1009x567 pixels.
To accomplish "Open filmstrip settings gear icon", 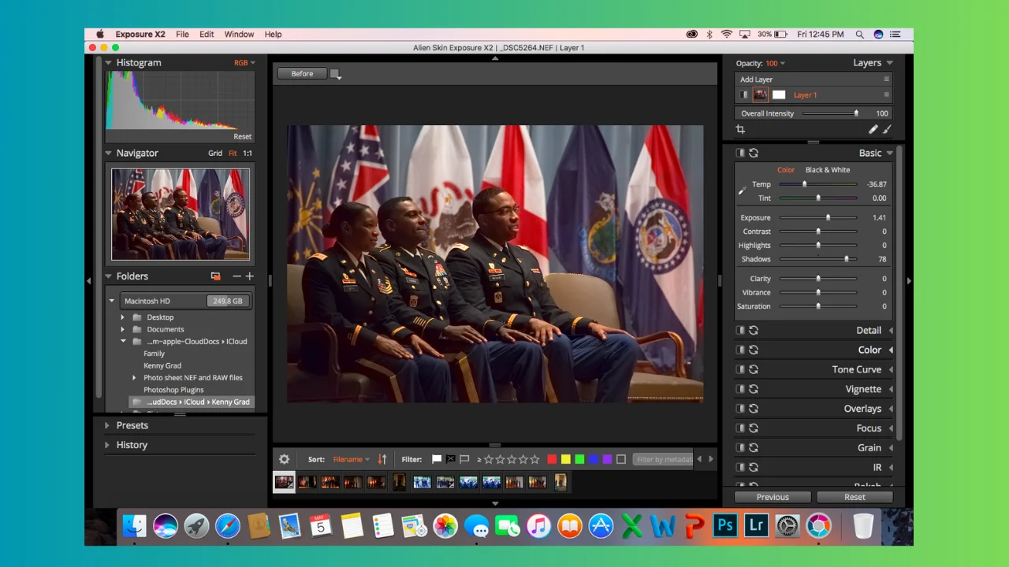I will pos(284,459).
